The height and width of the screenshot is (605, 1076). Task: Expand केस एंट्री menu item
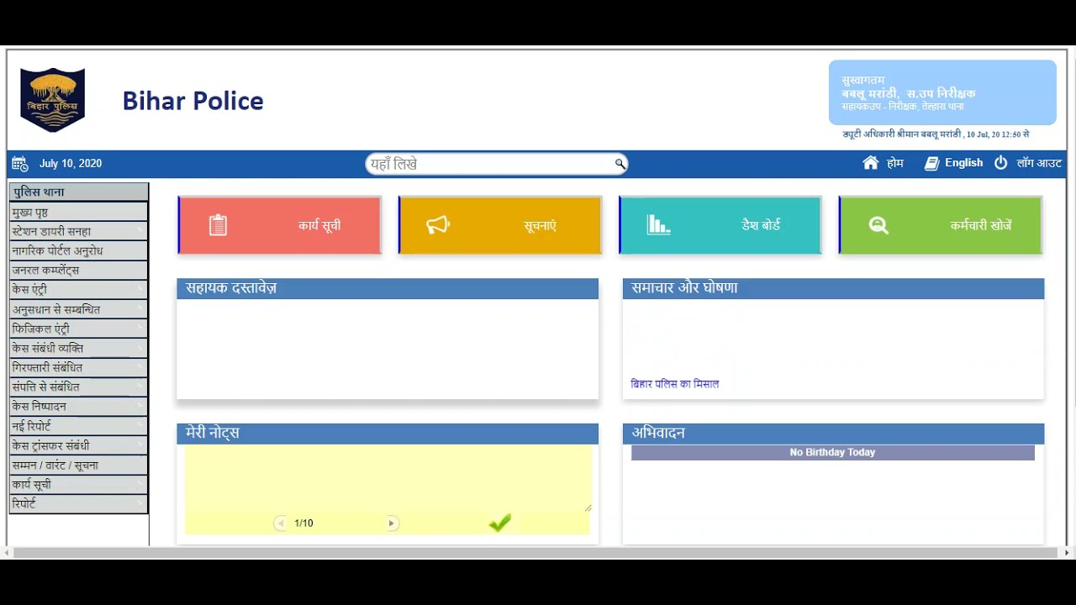pyautogui.click(x=78, y=290)
